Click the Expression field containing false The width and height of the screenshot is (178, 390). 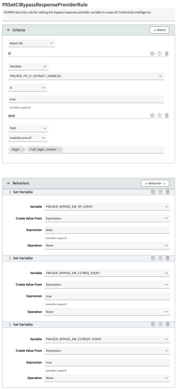tap(107, 230)
